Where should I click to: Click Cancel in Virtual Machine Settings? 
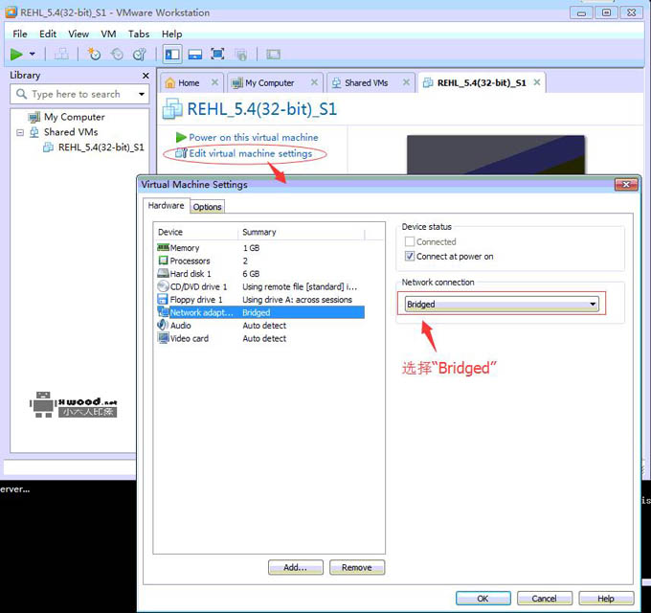pos(545,599)
